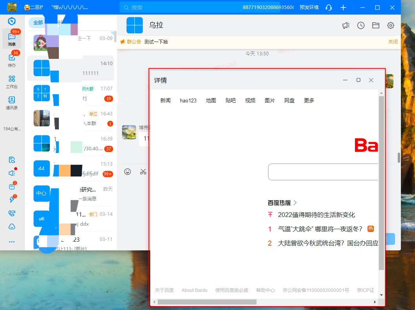Screen dimensions: 415x310
Task: Expand the sidebar three-dots more menu
Action: pyautogui.click(x=12, y=242)
